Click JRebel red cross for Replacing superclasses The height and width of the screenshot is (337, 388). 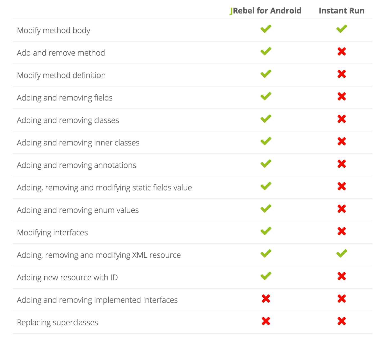pyautogui.click(x=266, y=321)
